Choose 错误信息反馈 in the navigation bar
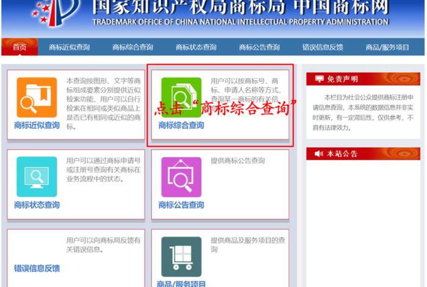The height and width of the screenshot is (287, 427). click(x=323, y=47)
